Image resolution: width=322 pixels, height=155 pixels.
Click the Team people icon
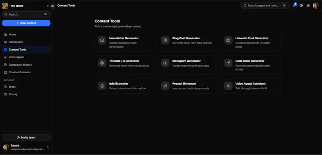(5, 87)
